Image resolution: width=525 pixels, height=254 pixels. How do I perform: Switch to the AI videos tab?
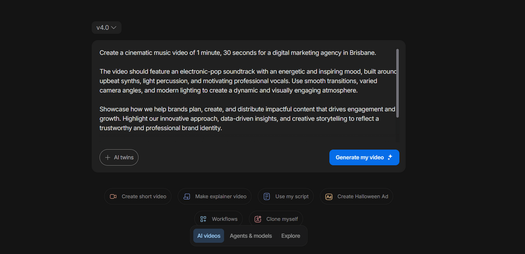[x=209, y=236]
